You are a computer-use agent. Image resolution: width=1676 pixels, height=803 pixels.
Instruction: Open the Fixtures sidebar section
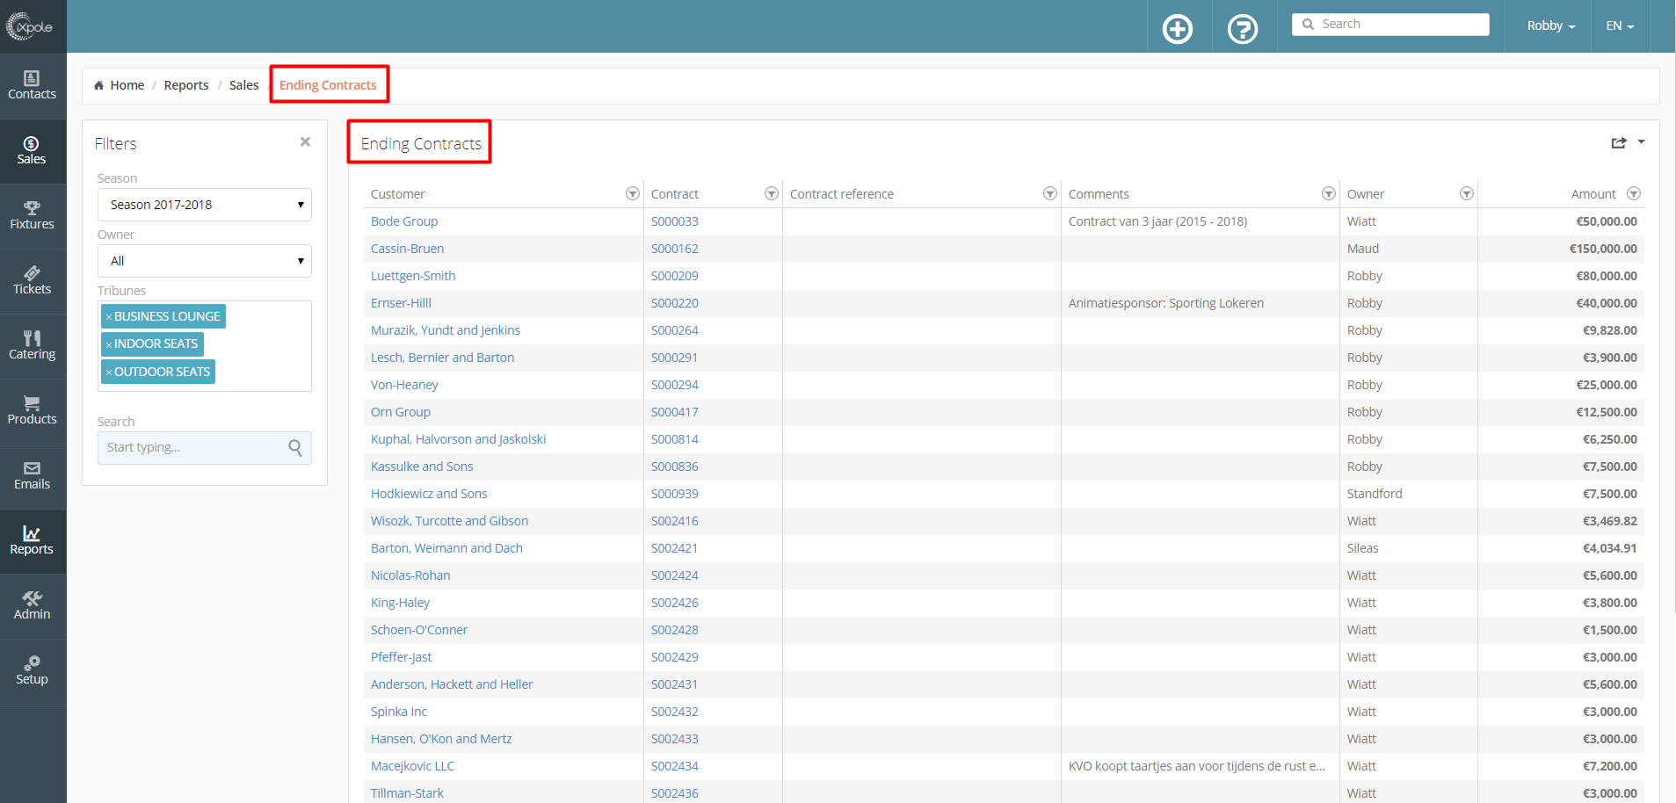point(33,216)
